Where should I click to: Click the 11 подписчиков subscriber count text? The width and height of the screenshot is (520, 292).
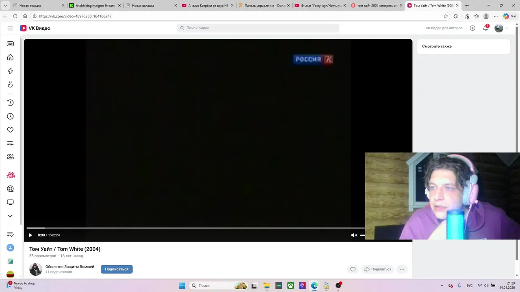pos(59,272)
